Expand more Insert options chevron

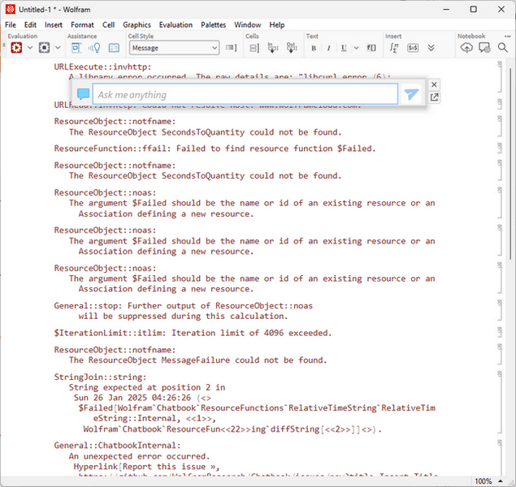431,48
